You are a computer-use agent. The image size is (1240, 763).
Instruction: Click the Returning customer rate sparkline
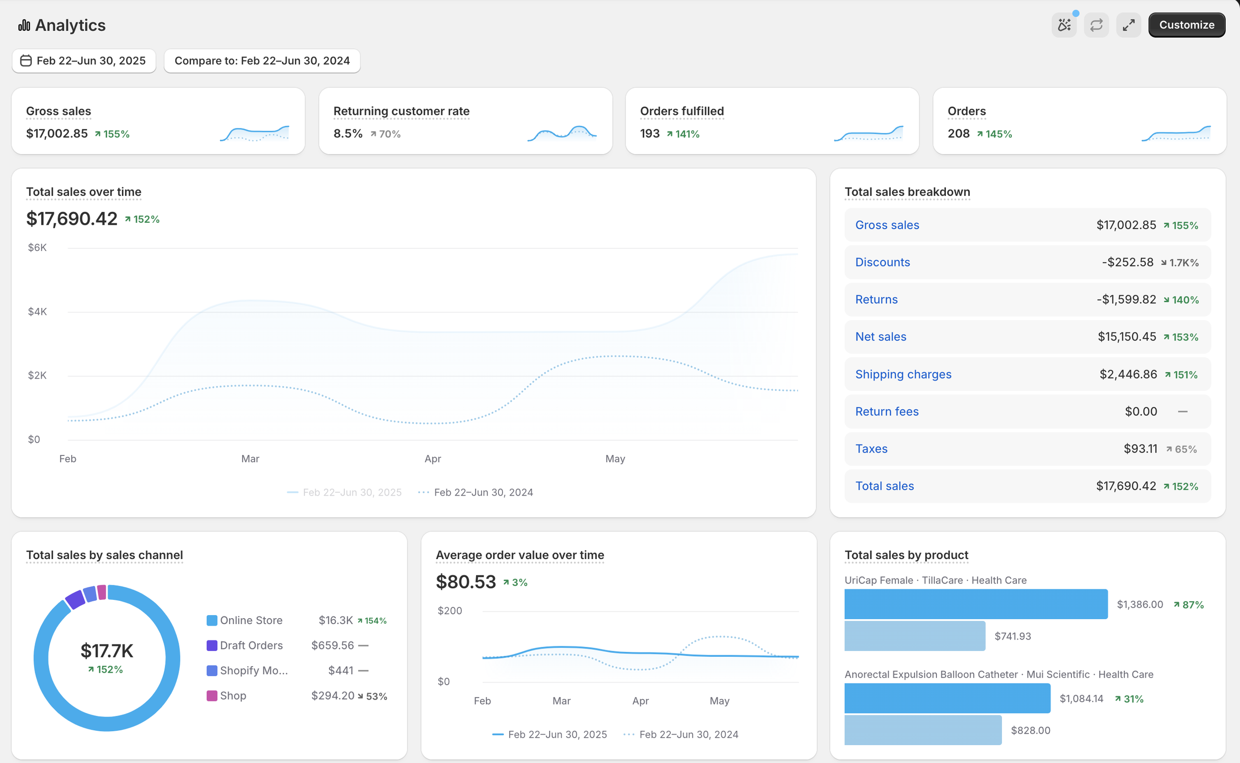click(561, 134)
